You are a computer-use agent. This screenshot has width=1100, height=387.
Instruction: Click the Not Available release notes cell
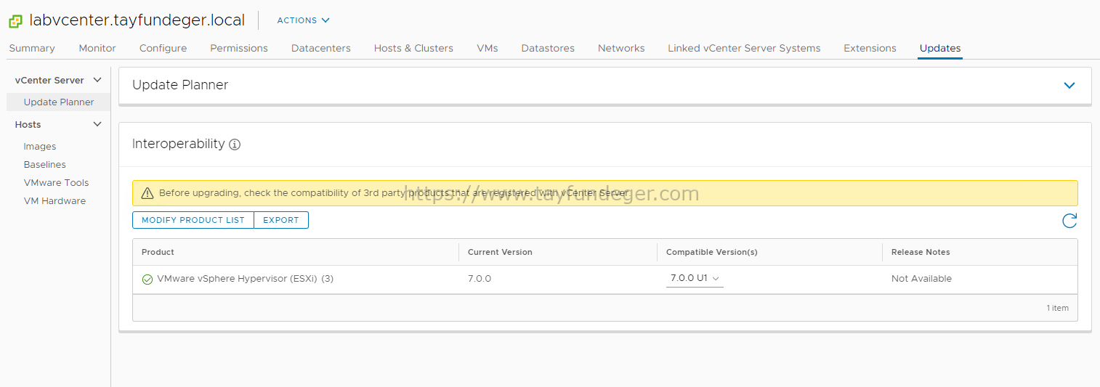tap(921, 279)
